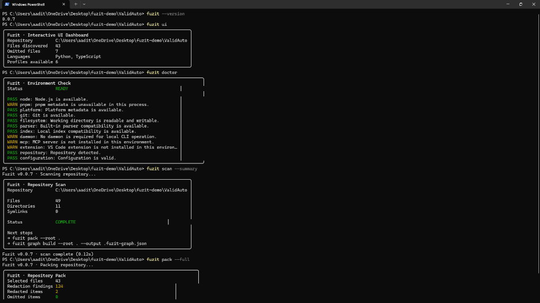Click the 'node: Node.js is available' line
Image resolution: width=540 pixels, height=303 pixels.
click(47, 99)
